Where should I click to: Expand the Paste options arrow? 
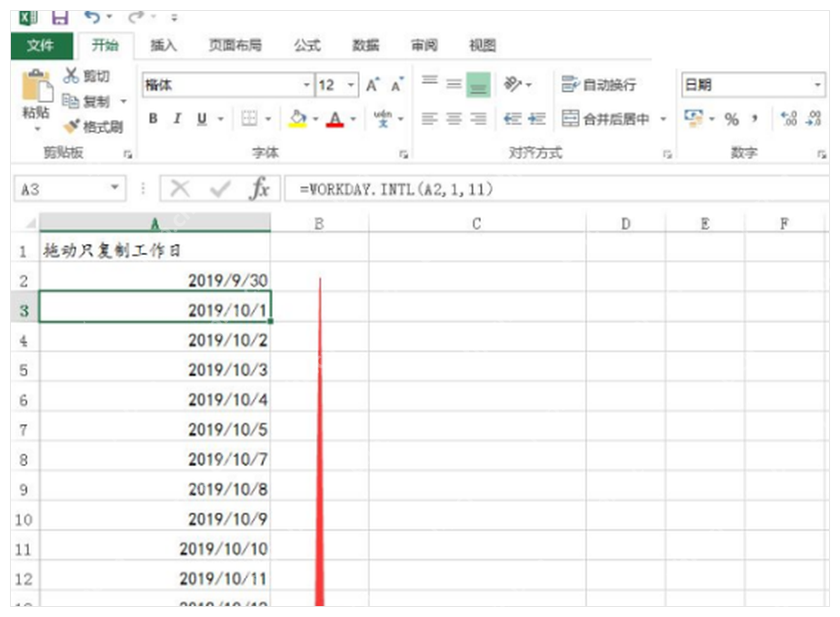[37, 129]
